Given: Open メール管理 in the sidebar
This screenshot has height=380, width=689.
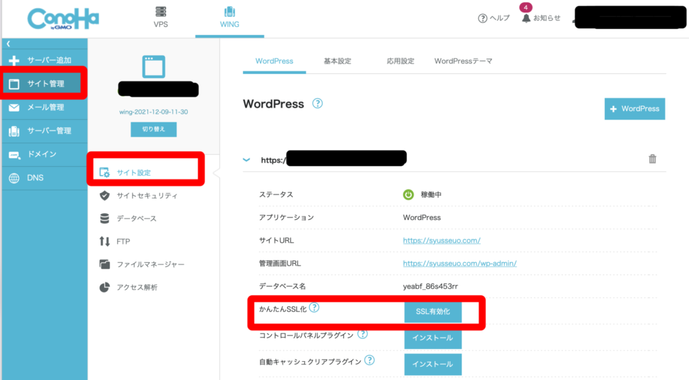Looking at the screenshot, I should pyautogui.click(x=44, y=107).
